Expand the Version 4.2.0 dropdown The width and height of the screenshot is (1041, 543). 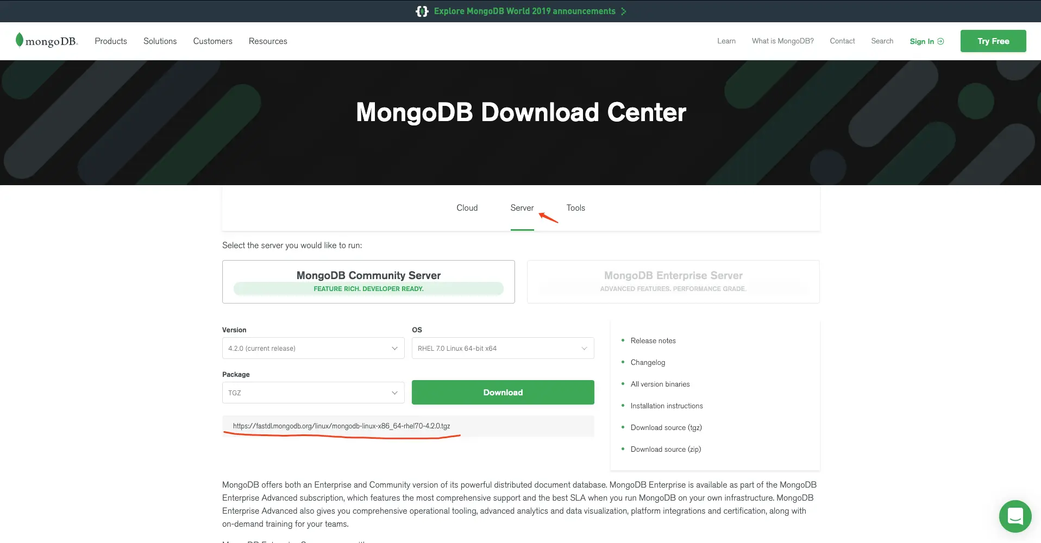pos(313,348)
